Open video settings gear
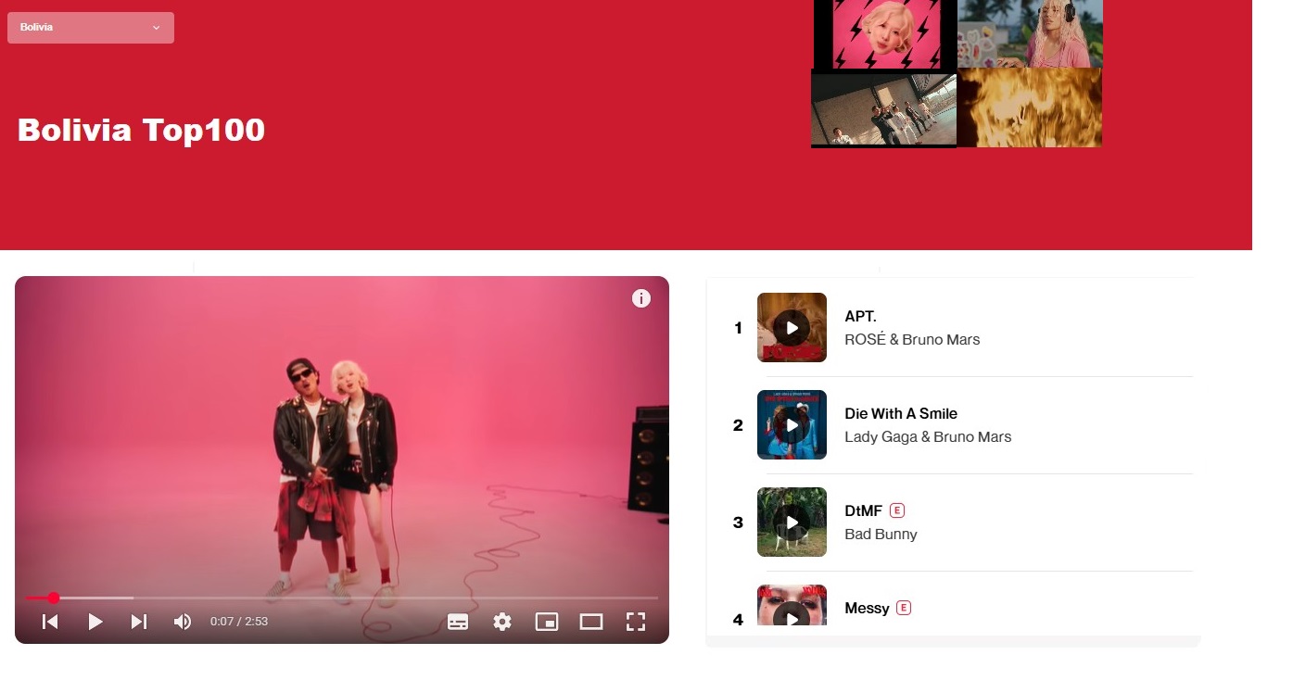This screenshot has height=680, width=1293. point(502,622)
